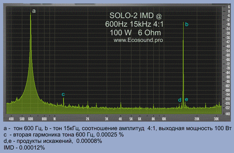
Task: Click the "30K" frequency axis label
Action: point(216,119)
